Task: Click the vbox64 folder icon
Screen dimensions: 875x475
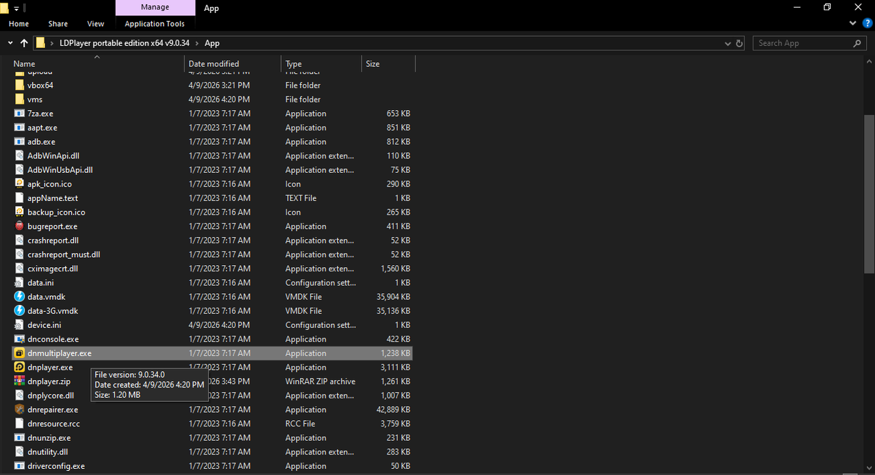Action: [20, 85]
